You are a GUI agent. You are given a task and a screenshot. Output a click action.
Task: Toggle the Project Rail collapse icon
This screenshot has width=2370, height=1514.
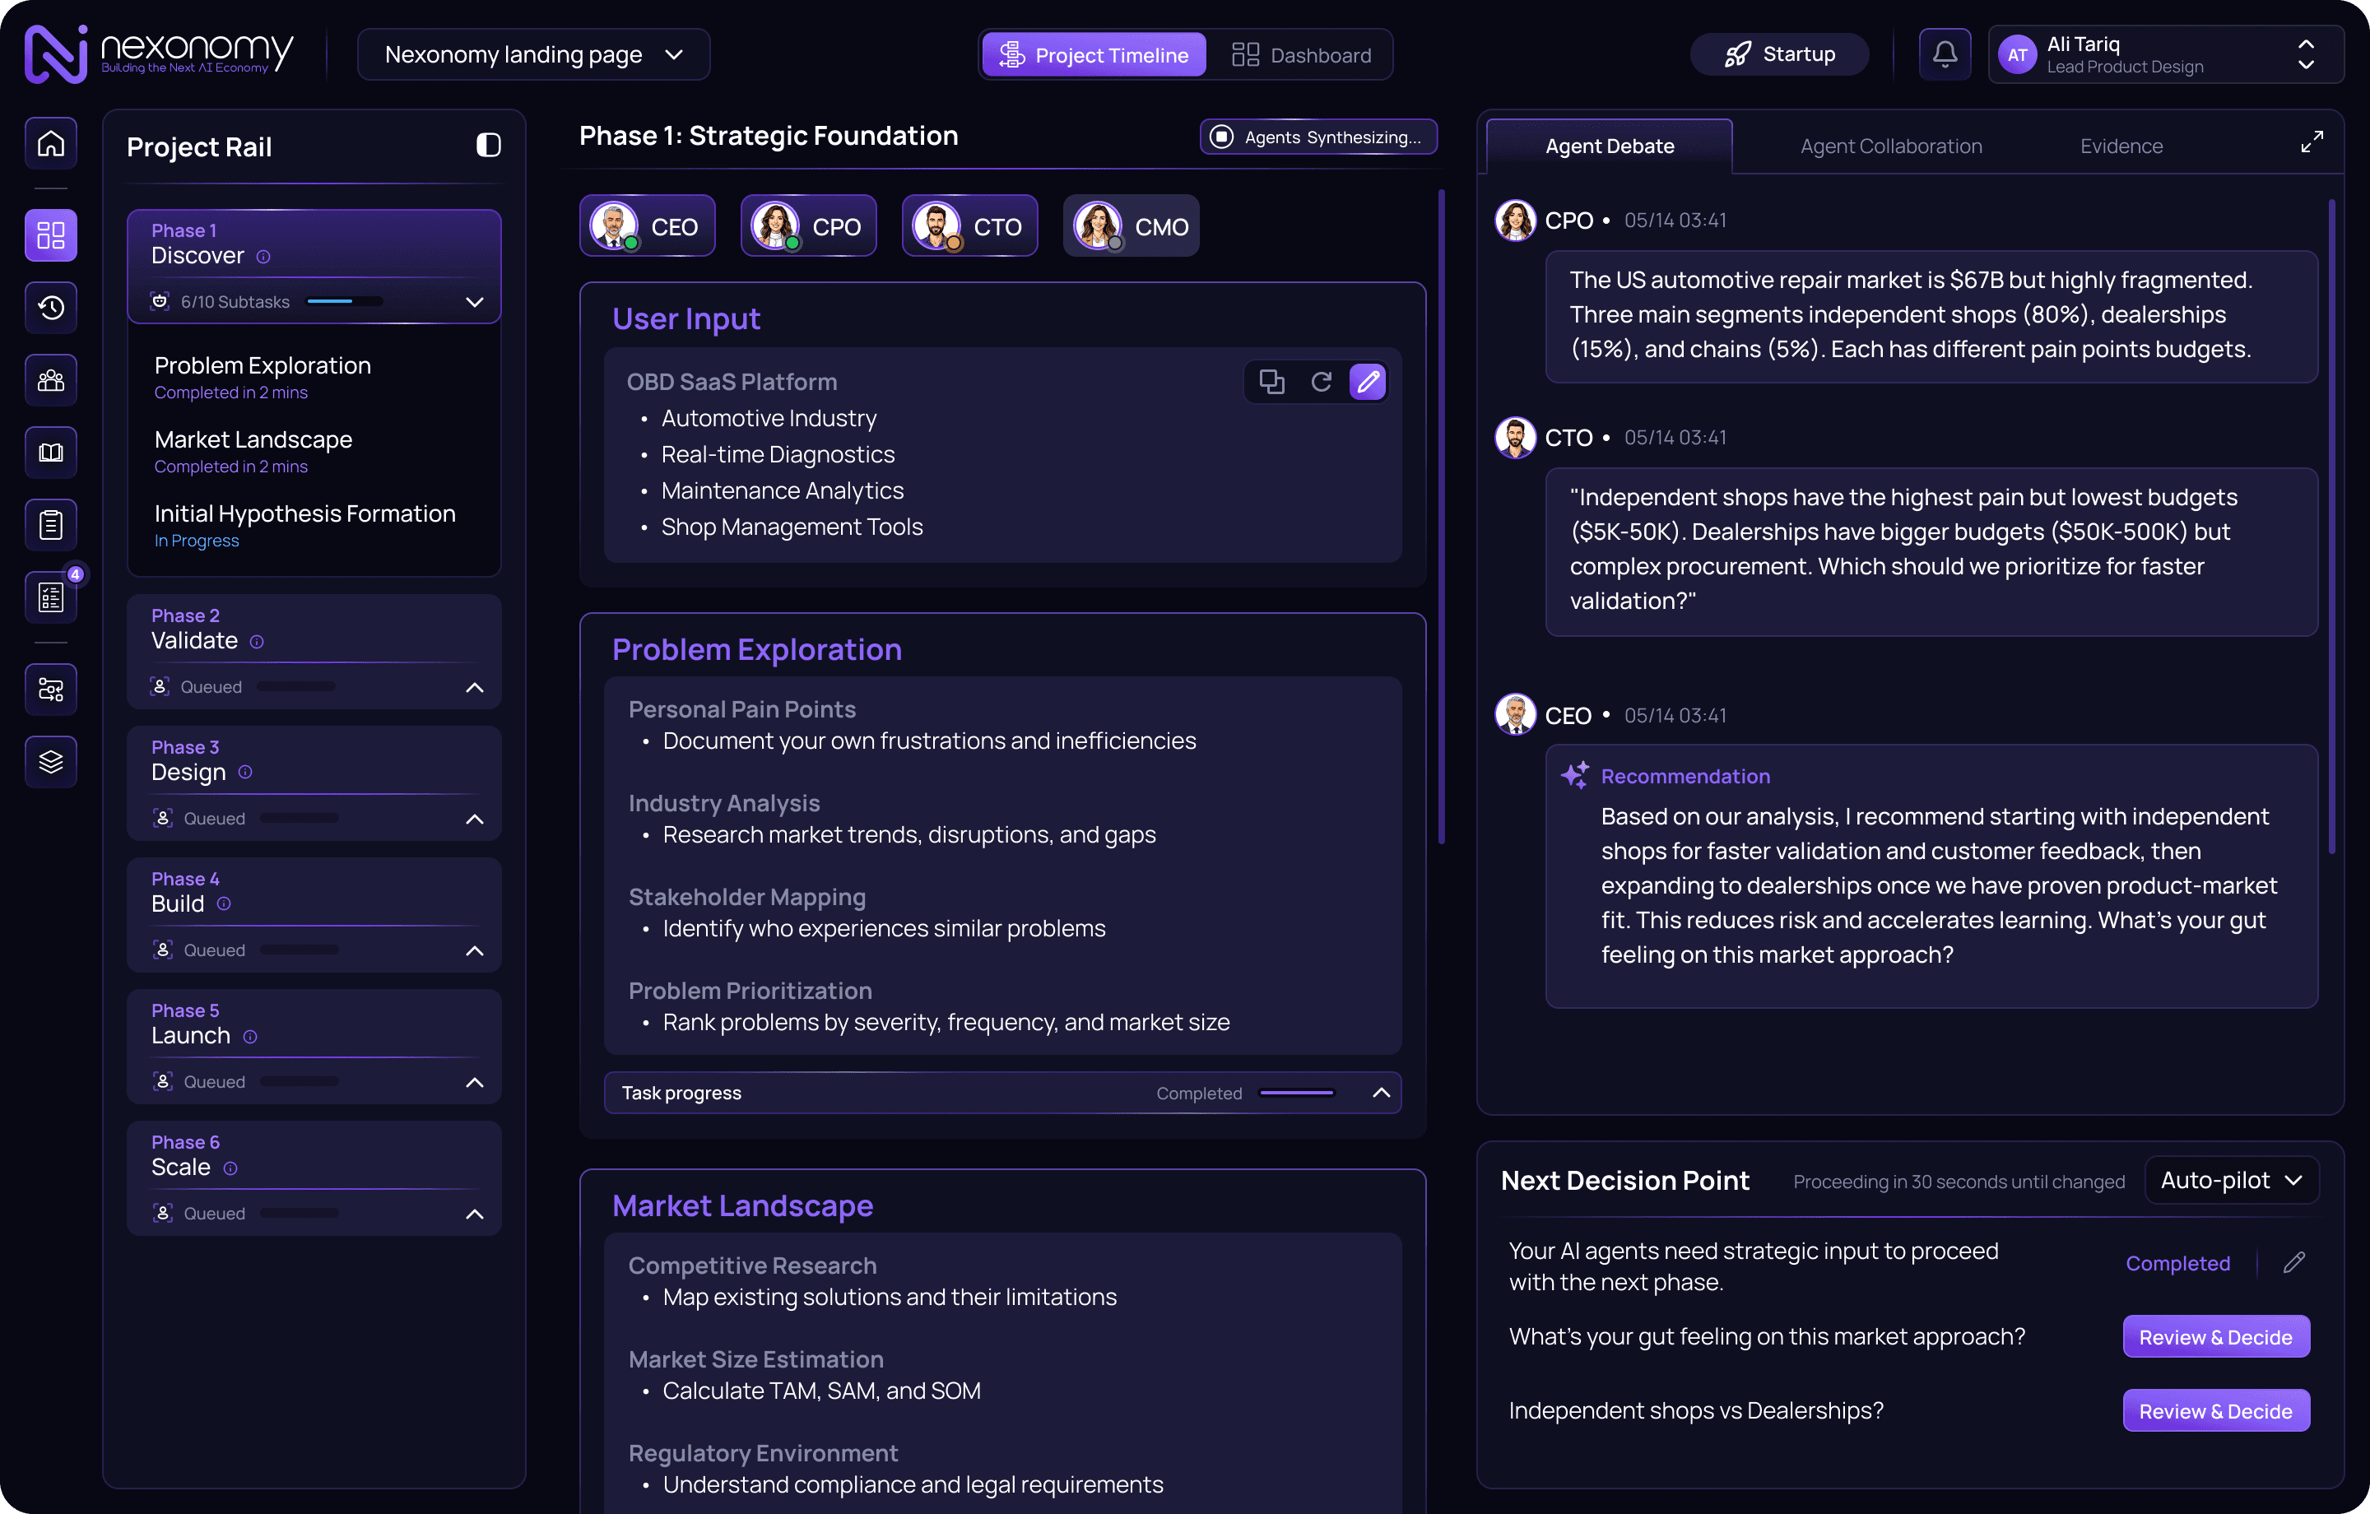click(488, 146)
